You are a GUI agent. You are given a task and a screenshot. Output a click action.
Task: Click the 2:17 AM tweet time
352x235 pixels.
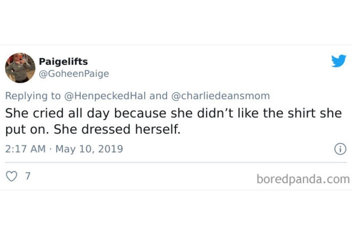click(25, 149)
